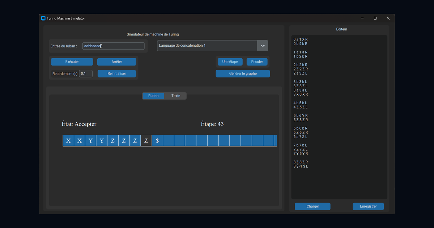Click editor line '3 Z 3 Z L'
The image size is (434, 228).
pyautogui.click(x=301, y=86)
